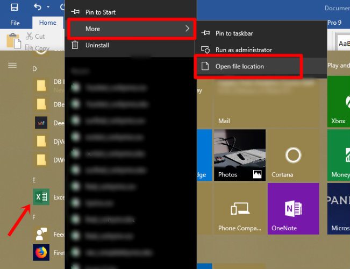The height and width of the screenshot is (269, 350).
Task: Click the Undo arrow in Word's toolbar
Action: click(x=37, y=7)
